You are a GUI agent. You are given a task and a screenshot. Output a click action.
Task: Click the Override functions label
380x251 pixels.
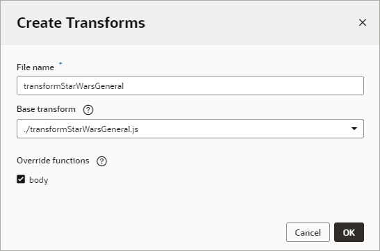click(53, 161)
